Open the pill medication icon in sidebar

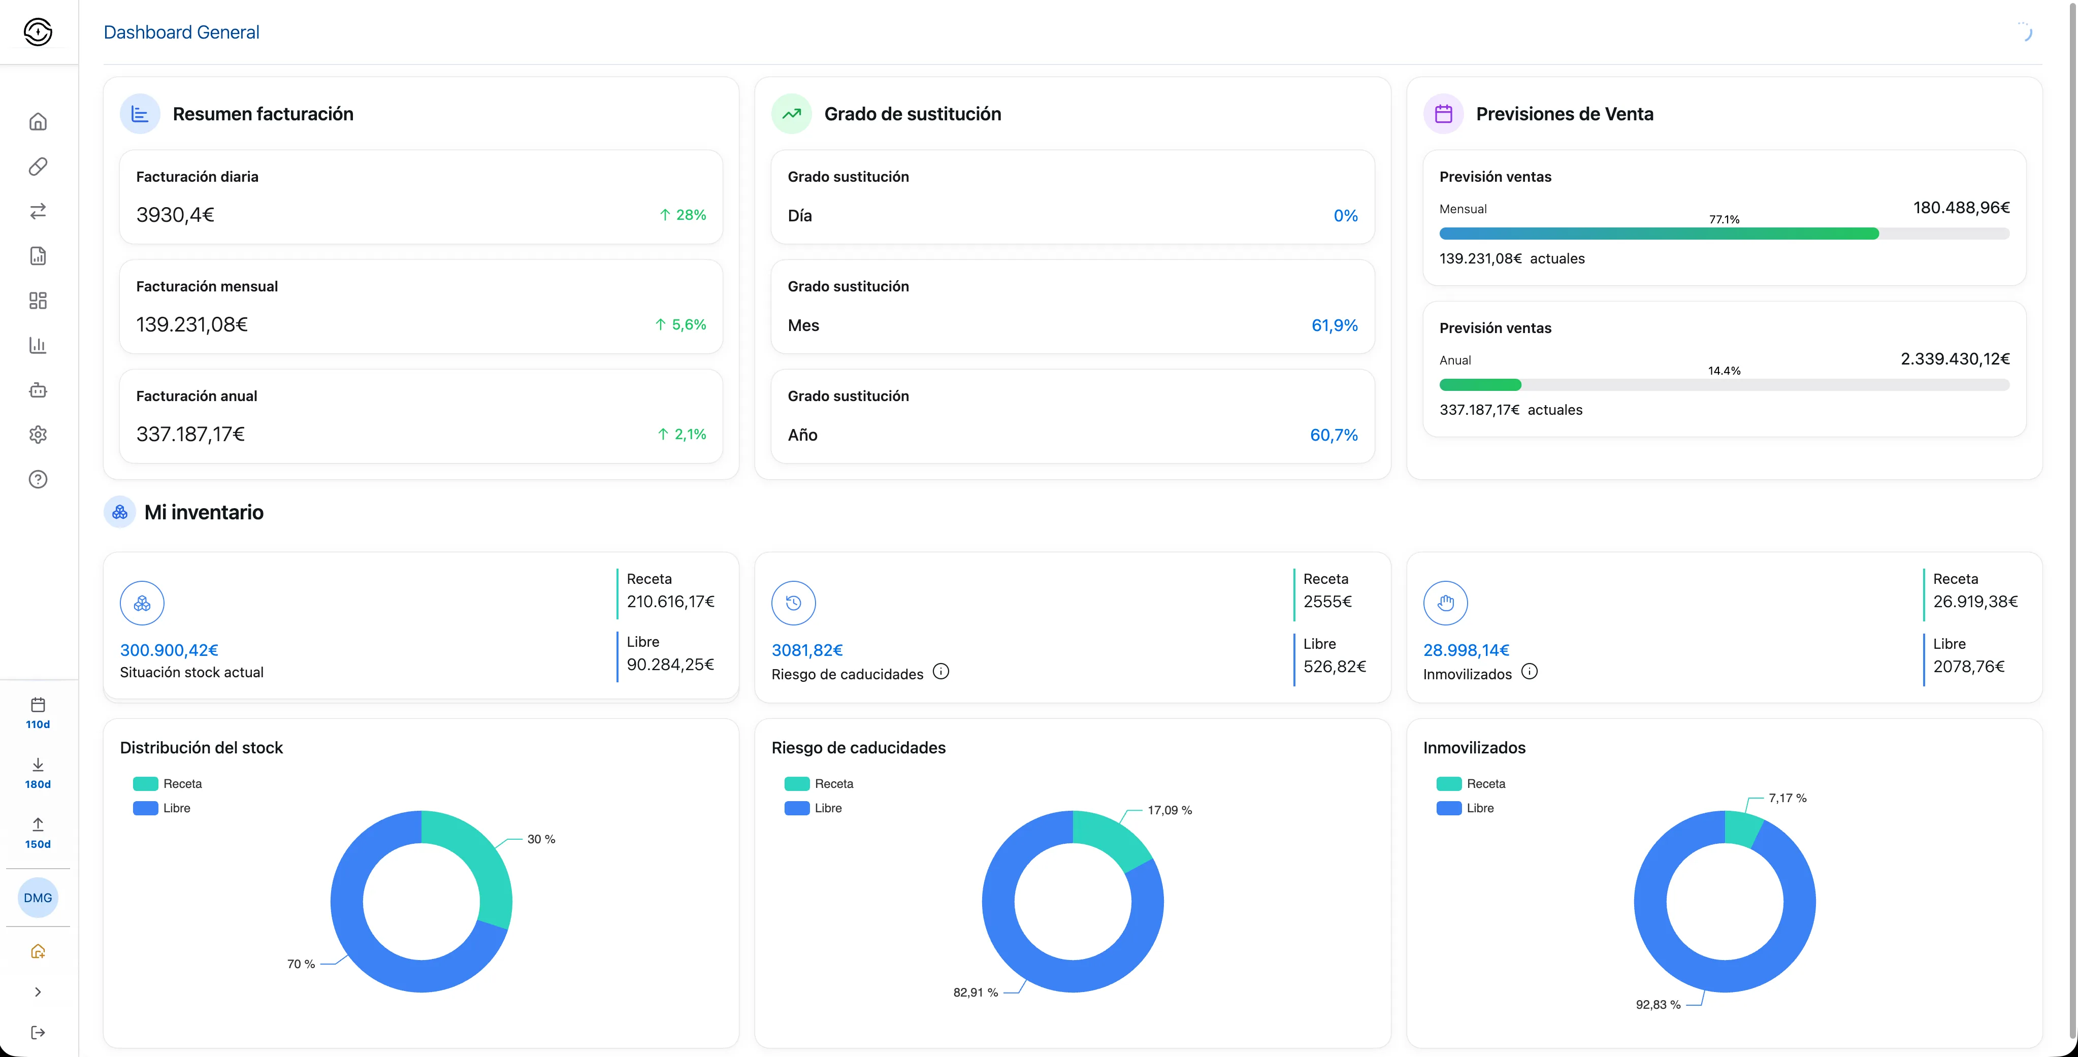point(38,167)
